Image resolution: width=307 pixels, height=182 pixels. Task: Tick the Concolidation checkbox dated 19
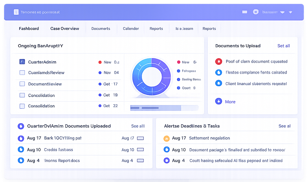(22, 95)
